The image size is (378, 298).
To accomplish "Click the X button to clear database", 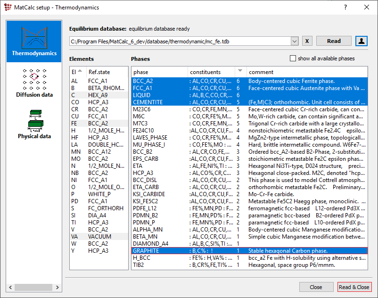I will (x=307, y=41).
